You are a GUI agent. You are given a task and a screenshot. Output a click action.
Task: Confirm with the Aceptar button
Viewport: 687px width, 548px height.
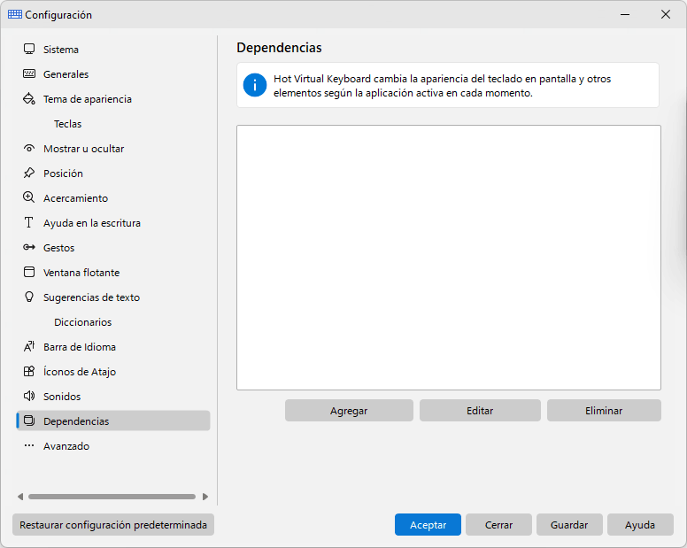click(x=428, y=524)
